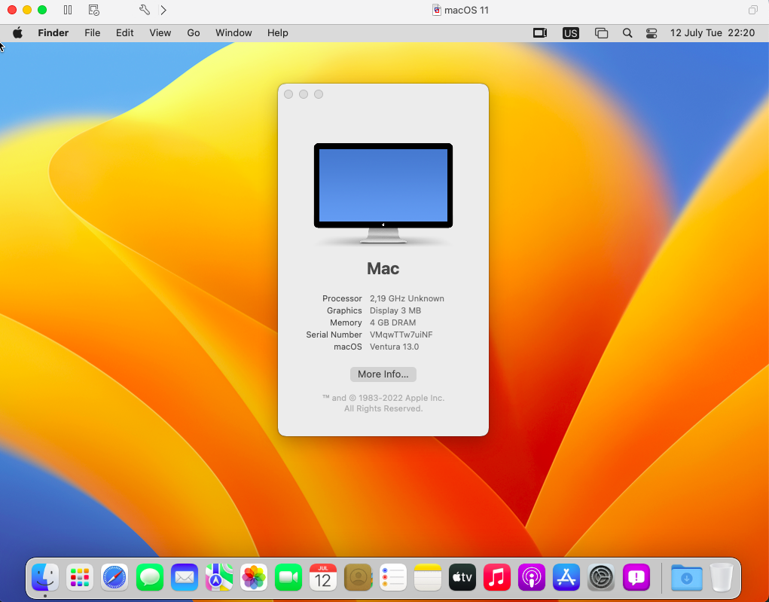Open Control Center in menu bar
769x602 pixels.
point(652,33)
